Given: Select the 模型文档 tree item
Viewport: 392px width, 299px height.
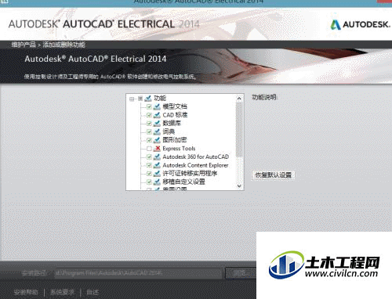Looking at the screenshot, I should (x=175, y=106).
